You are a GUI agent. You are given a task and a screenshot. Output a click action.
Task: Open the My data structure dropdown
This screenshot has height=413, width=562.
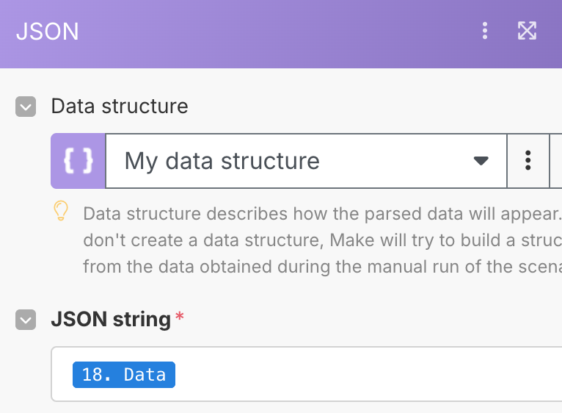293,161
